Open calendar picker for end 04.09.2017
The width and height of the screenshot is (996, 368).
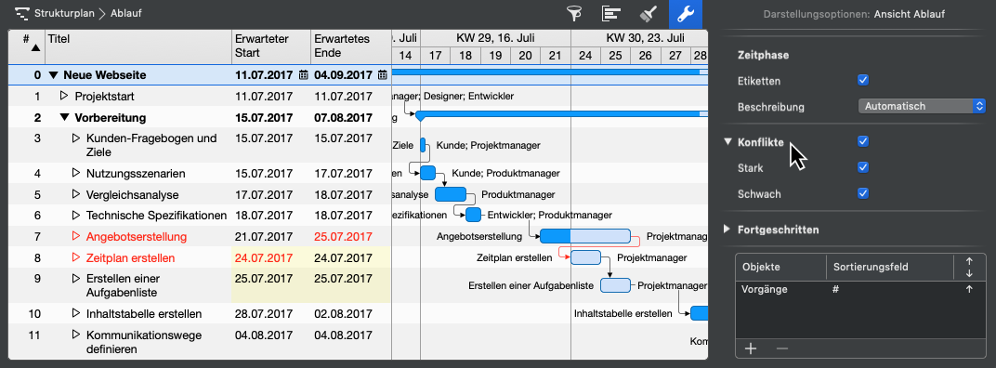tap(382, 75)
